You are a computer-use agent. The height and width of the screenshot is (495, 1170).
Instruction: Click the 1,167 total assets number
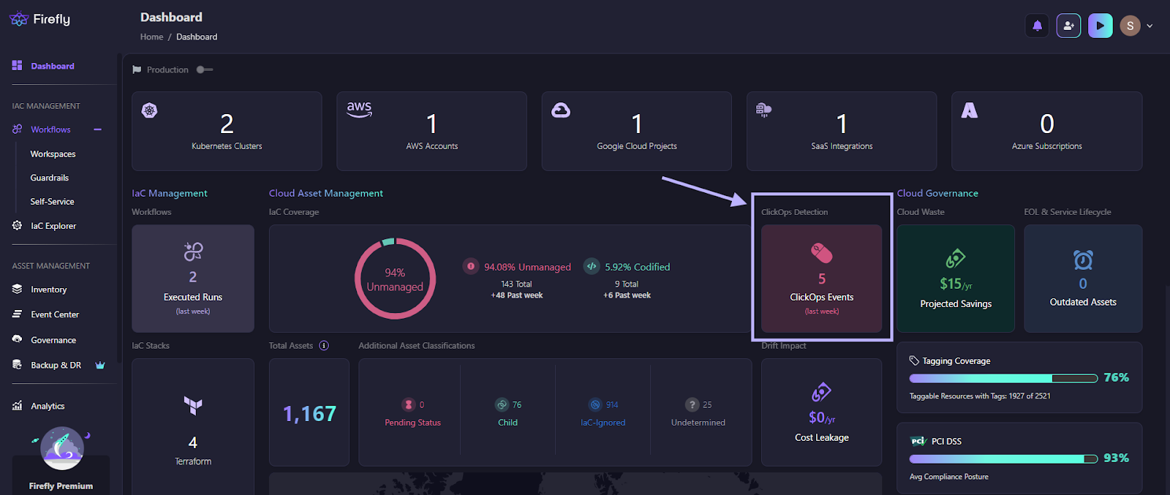point(310,414)
